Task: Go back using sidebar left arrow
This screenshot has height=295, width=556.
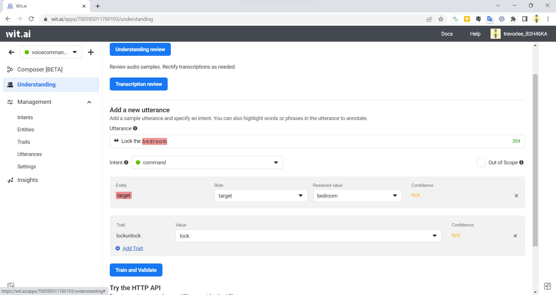Action: (12, 52)
